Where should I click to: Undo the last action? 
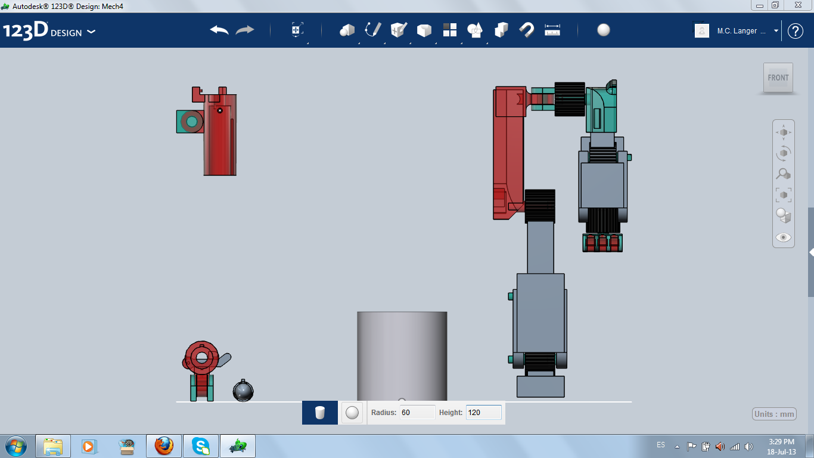(219, 30)
